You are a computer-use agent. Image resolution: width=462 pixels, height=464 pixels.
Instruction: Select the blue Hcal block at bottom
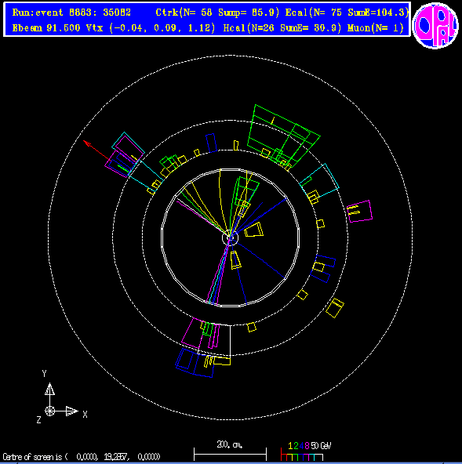195,363
